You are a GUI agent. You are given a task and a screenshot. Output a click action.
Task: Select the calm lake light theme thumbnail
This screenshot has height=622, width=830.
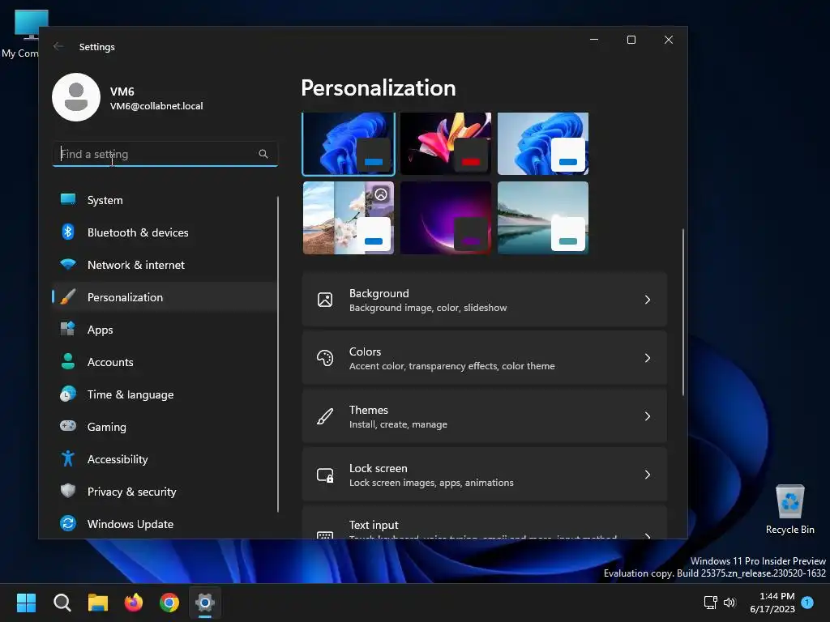(543, 218)
